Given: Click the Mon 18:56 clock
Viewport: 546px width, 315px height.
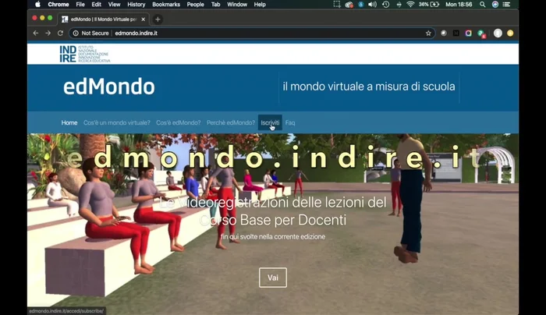Looking at the screenshot, I should [x=459, y=5].
